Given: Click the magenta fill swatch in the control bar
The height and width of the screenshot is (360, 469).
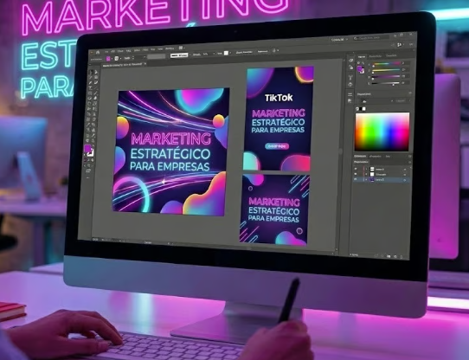Looking at the screenshot, I should pyautogui.click(x=108, y=59).
